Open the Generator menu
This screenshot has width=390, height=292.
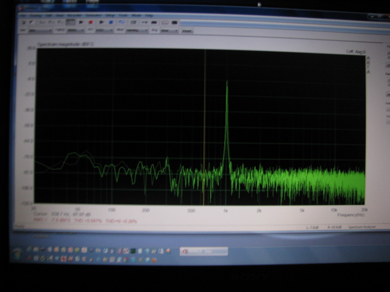pyautogui.click(x=93, y=15)
